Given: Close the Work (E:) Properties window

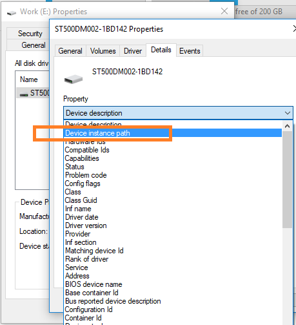Looking at the screenshot, I should [224, 11].
